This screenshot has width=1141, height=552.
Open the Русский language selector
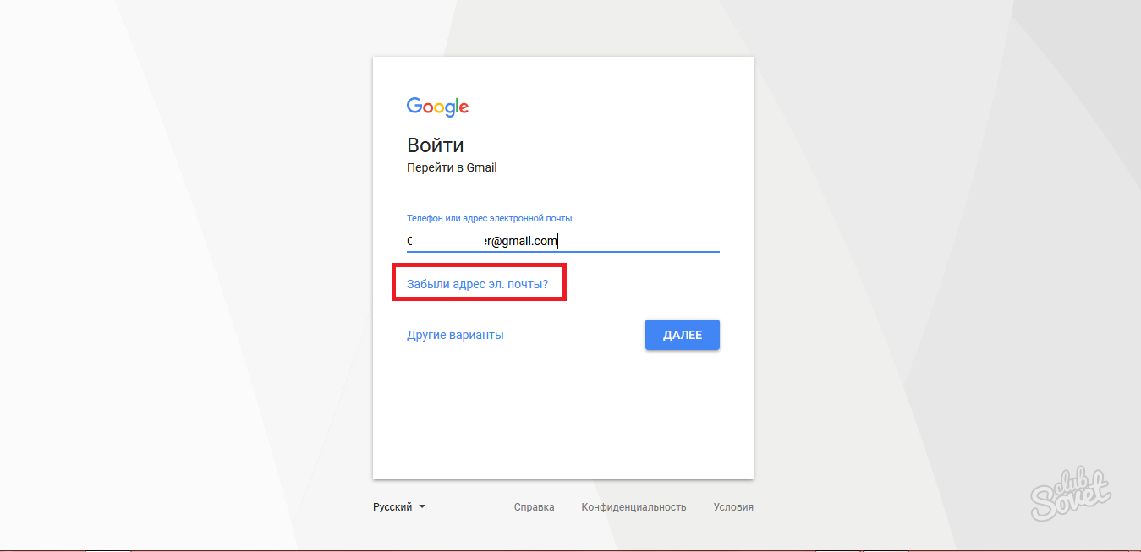pos(393,507)
